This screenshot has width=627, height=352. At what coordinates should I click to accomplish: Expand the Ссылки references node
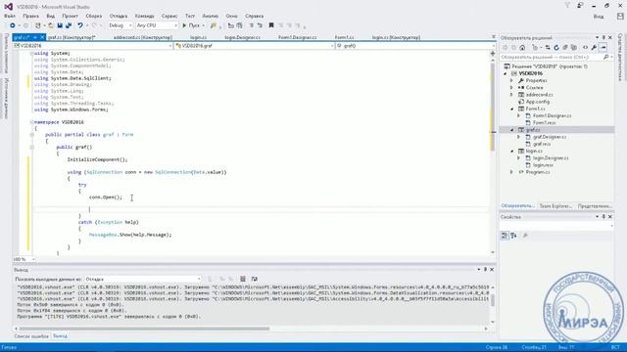coord(511,87)
